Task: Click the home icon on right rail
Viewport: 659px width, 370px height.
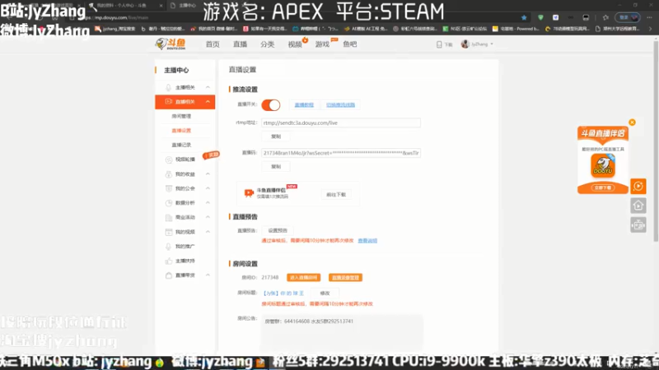Action: point(638,206)
